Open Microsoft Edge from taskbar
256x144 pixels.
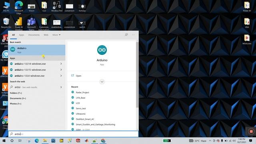tap(37, 140)
